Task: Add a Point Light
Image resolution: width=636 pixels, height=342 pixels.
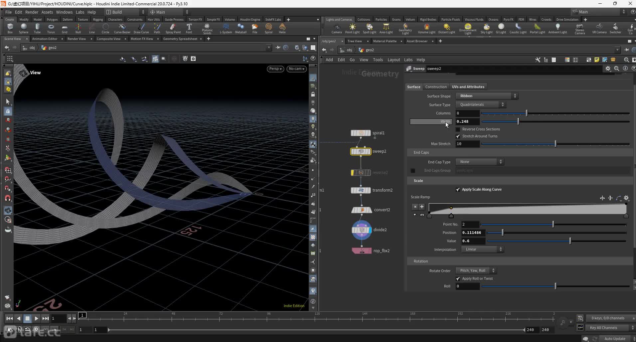Action: pyautogui.click(x=352, y=29)
